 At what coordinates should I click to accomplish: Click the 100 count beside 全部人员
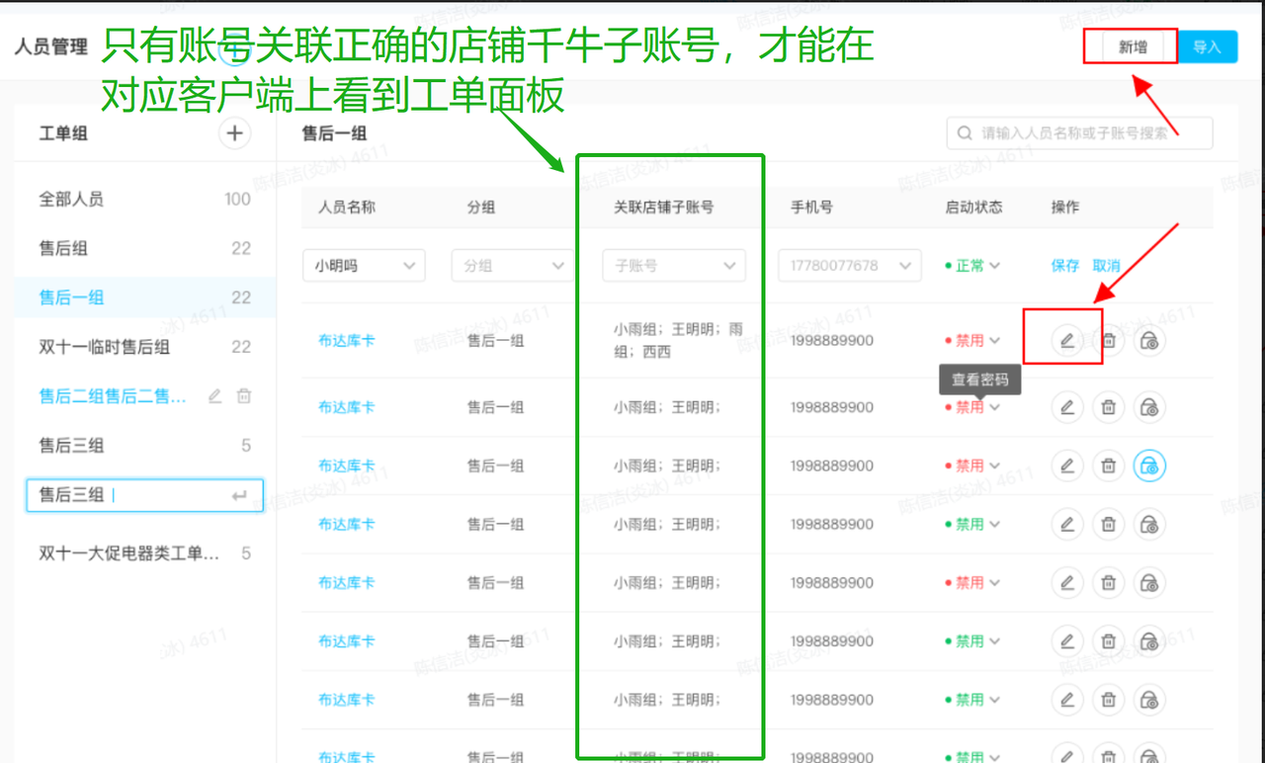tap(237, 199)
